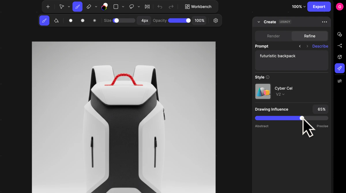
Task: Open the adjustments sliders sidebar icon
Action: point(340,81)
